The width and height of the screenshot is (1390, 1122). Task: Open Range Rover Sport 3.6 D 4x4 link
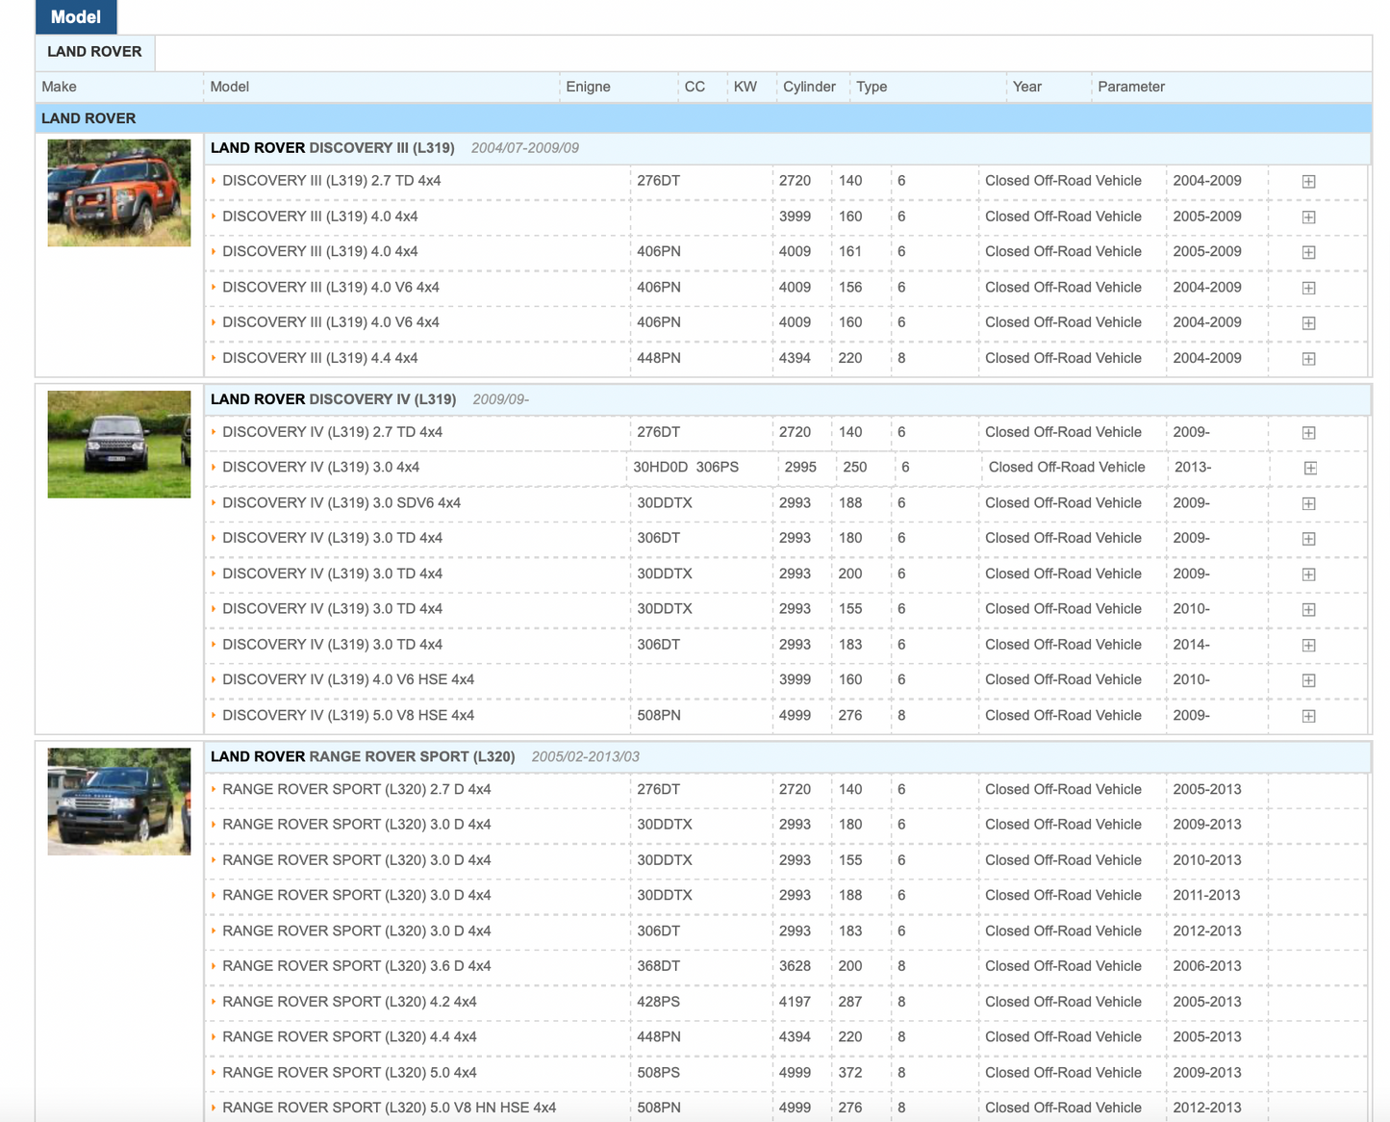click(356, 966)
